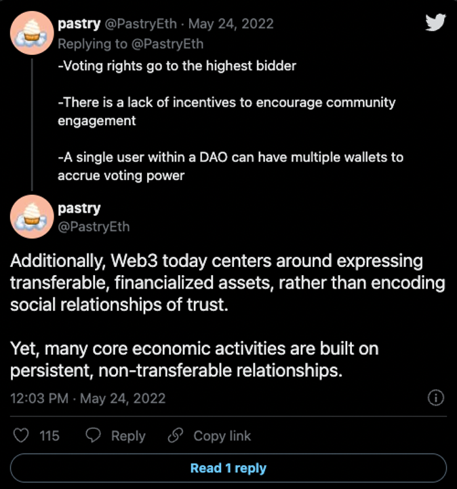Click the @PastryEth handle under the main author name

coord(93,226)
